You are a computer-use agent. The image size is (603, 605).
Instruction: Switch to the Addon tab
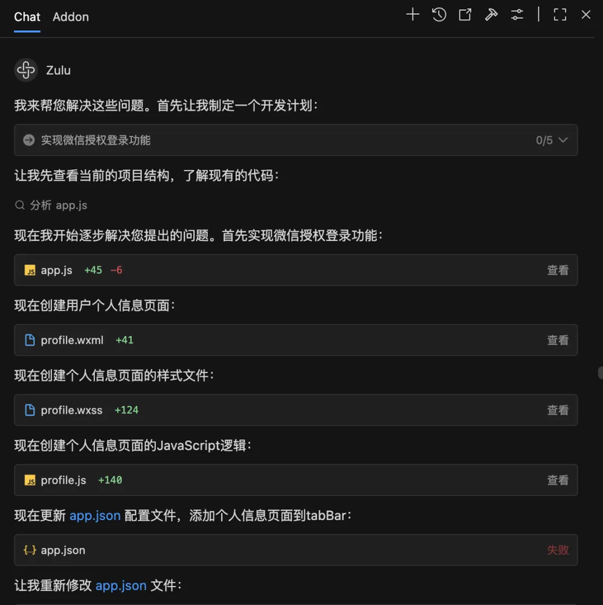70,17
